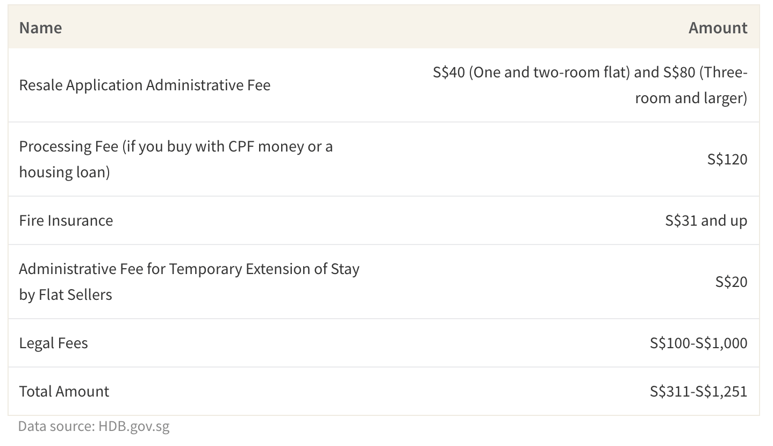Click the Name column header
Screen dimensions: 773x446
40,28
